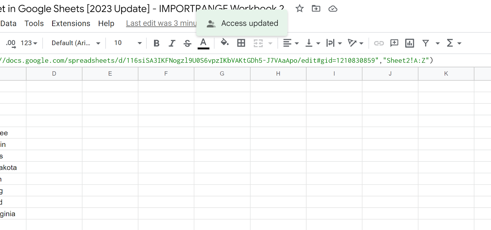Open the Extensions menu
The width and height of the screenshot is (491, 230).
(x=71, y=24)
